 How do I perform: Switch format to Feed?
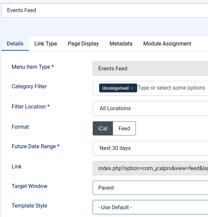click(124, 128)
